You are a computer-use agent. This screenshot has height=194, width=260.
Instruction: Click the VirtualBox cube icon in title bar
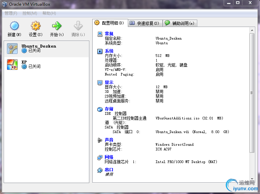point(4,4)
